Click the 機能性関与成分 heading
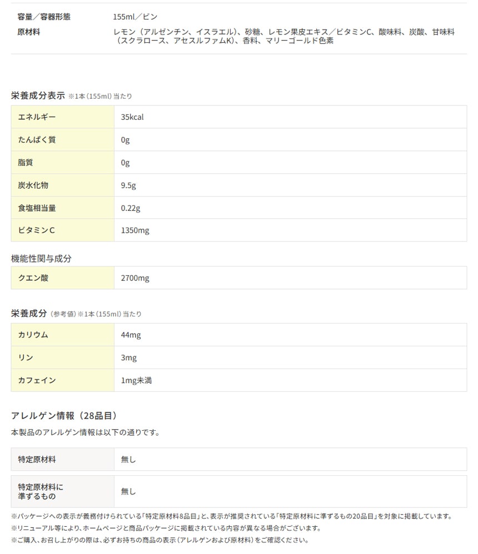 tap(41, 258)
